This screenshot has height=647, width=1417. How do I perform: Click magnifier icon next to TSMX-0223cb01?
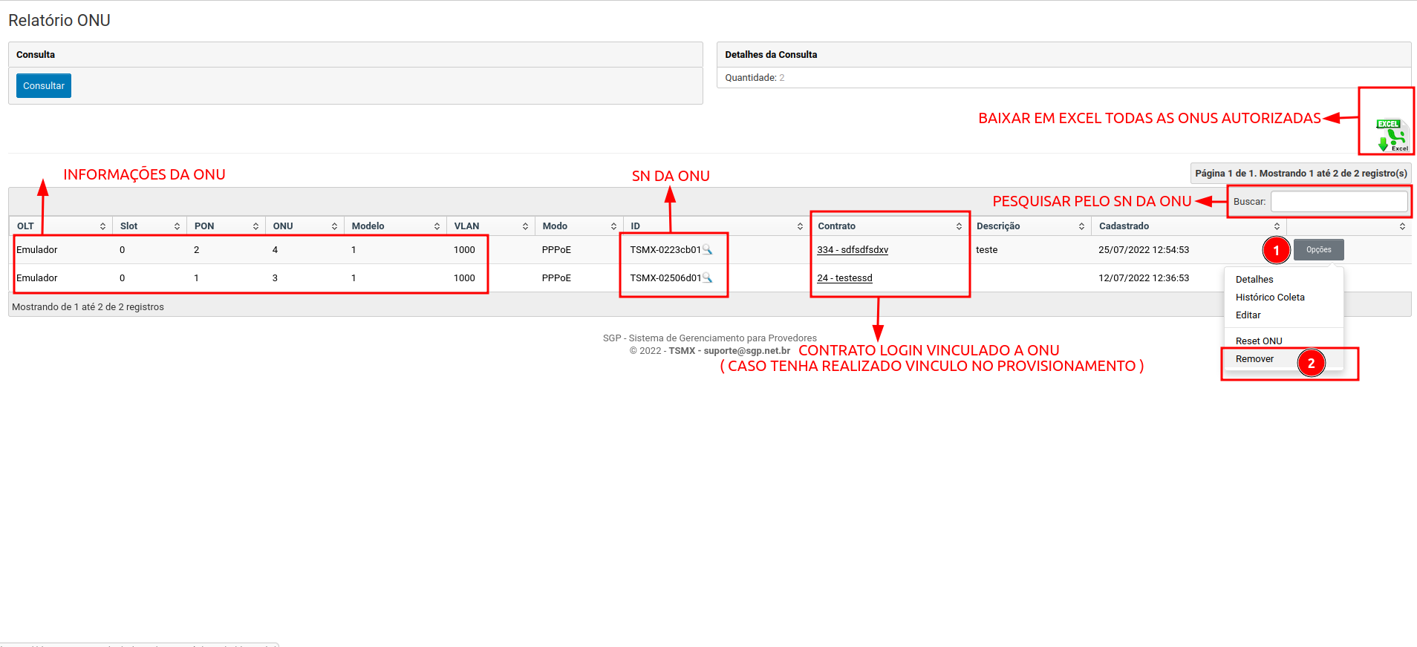click(708, 250)
